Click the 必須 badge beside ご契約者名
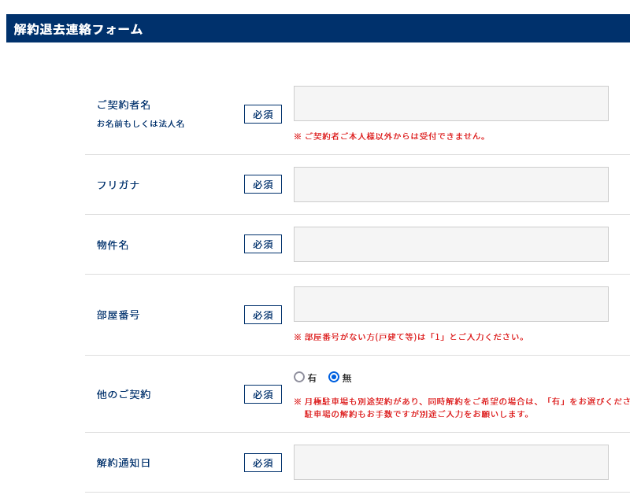The height and width of the screenshot is (502, 630). point(262,114)
